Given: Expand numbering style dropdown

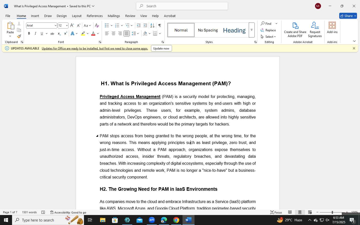Looking at the screenshot, I should coord(122,25).
